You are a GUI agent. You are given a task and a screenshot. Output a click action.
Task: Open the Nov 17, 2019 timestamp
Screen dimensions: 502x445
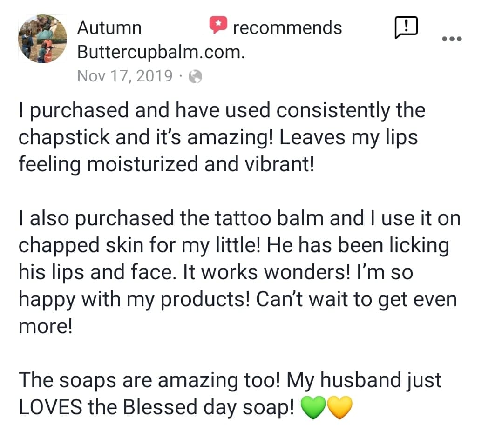pyautogui.click(x=125, y=76)
